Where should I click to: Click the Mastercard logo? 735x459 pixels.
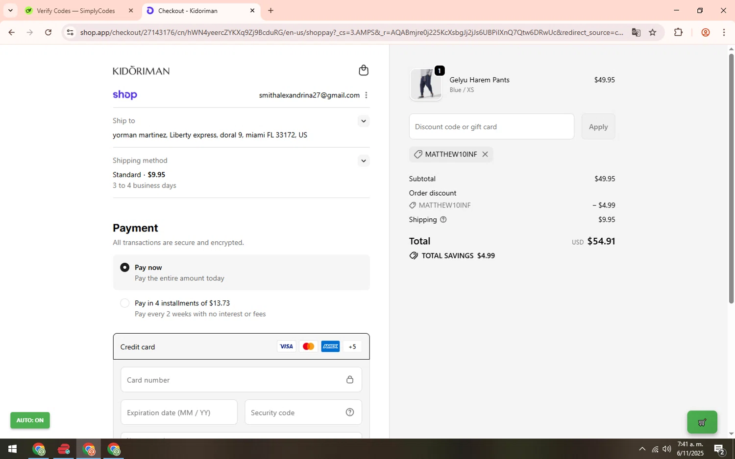tap(308, 346)
